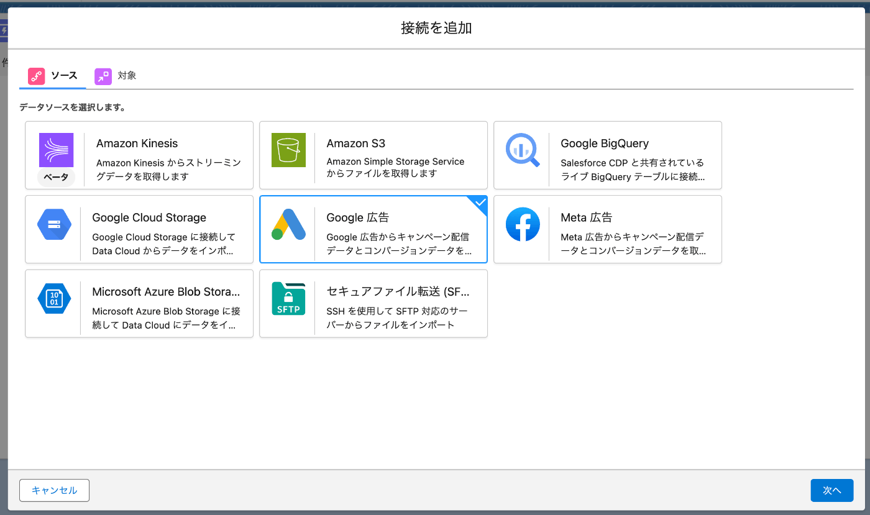The height and width of the screenshot is (515, 870).
Task: Select the Microsoft Azure Blob Stora... title
Action: pyautogui.click(x=166, y=292)
